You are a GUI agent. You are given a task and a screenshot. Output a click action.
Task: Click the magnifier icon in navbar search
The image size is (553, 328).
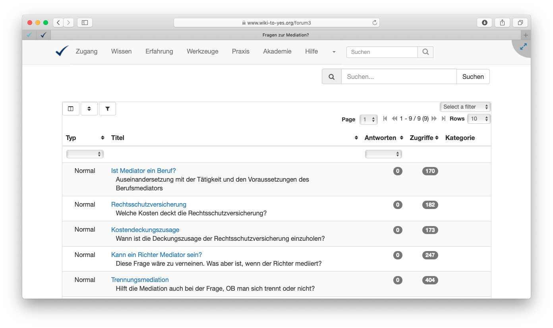pos(425,52)
